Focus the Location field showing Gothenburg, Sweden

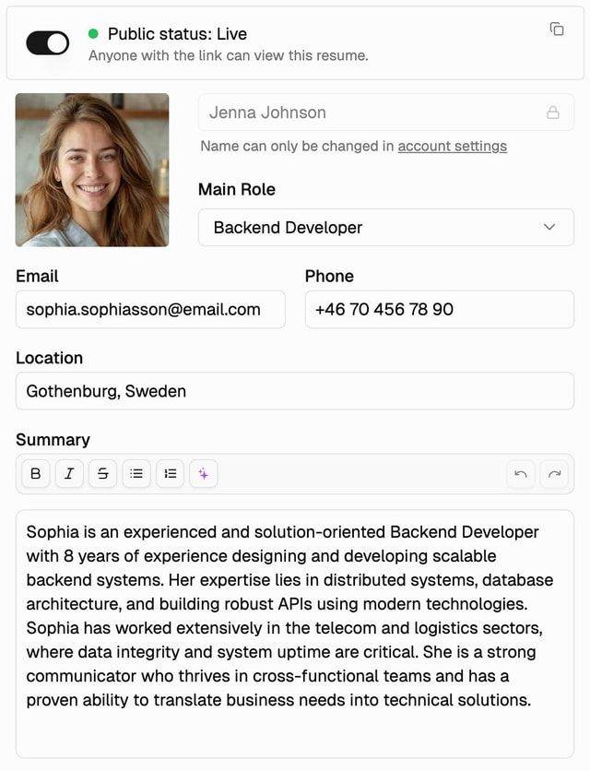tap(294, 391)
